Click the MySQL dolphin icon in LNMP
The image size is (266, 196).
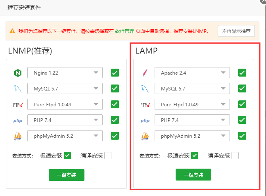17,88
